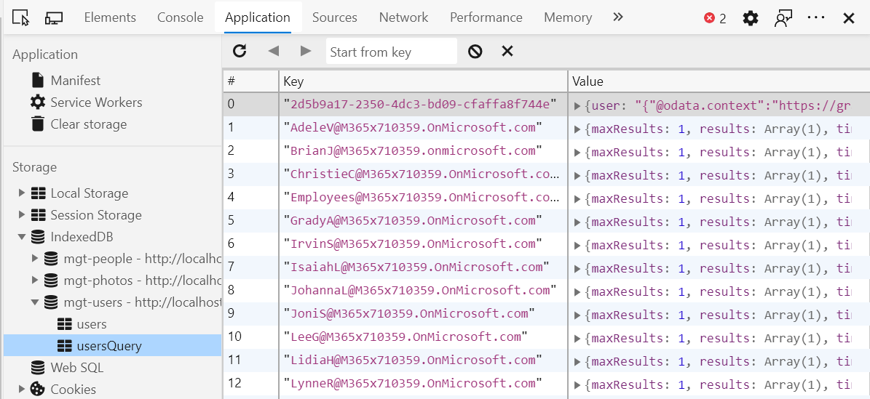Toggle the device emulation toolbar icon
This screenshot has width=870, height=399.
[x=53, y=17]
